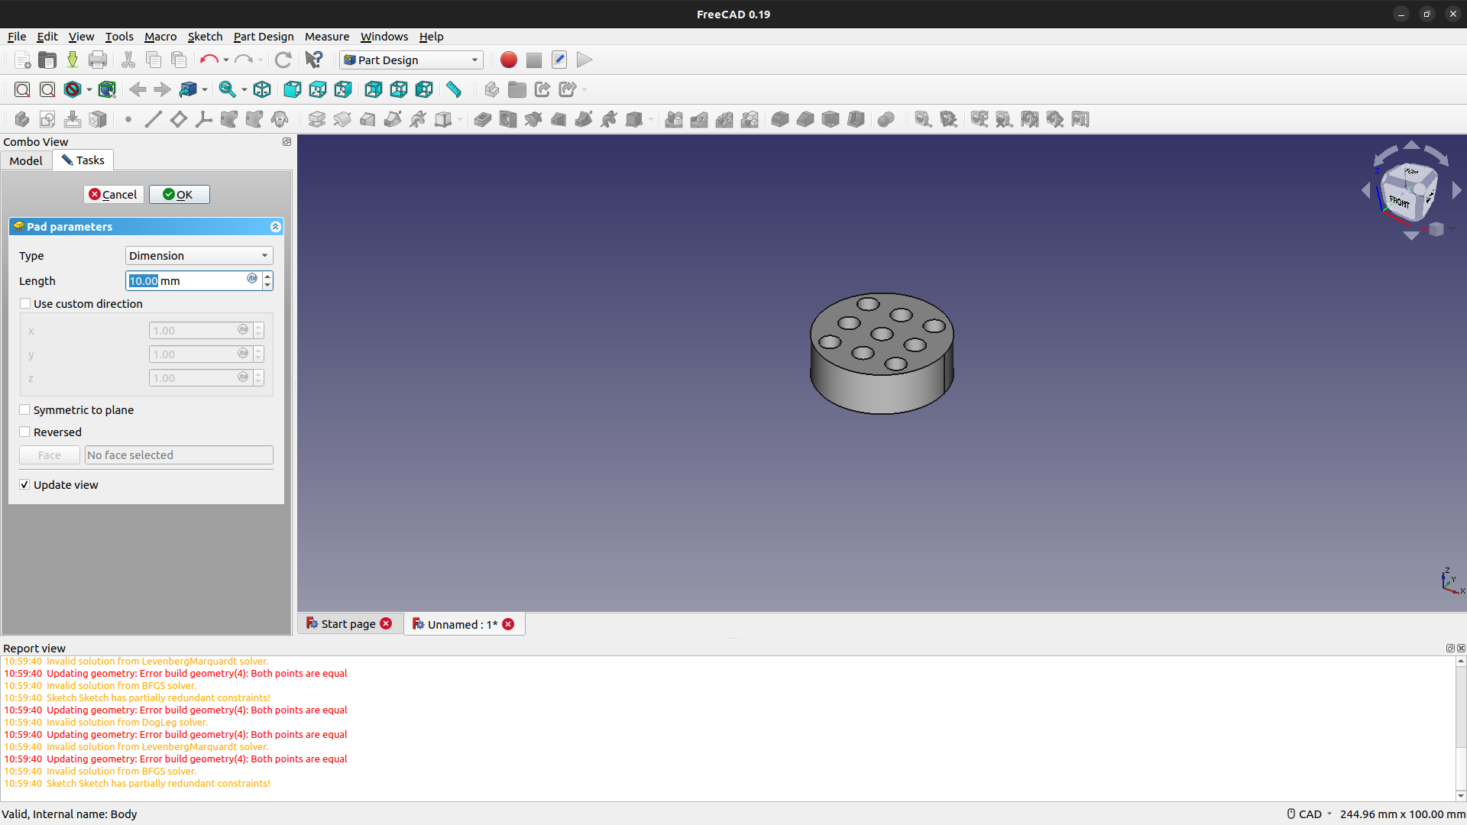Click the isometric view cube icon
The height and width of the screenshot is (825, 1467).
tap(262, 89)
